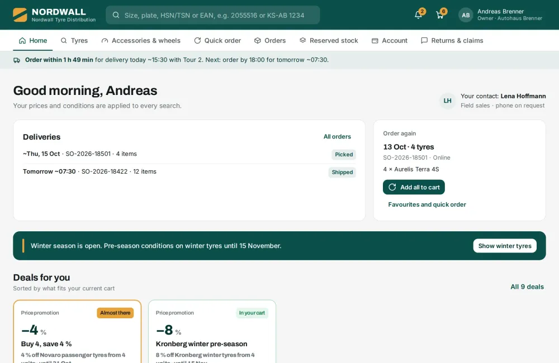Click the search magnifier icon
Viewport: 559px width, 363px height.
(x=116, y=15)
